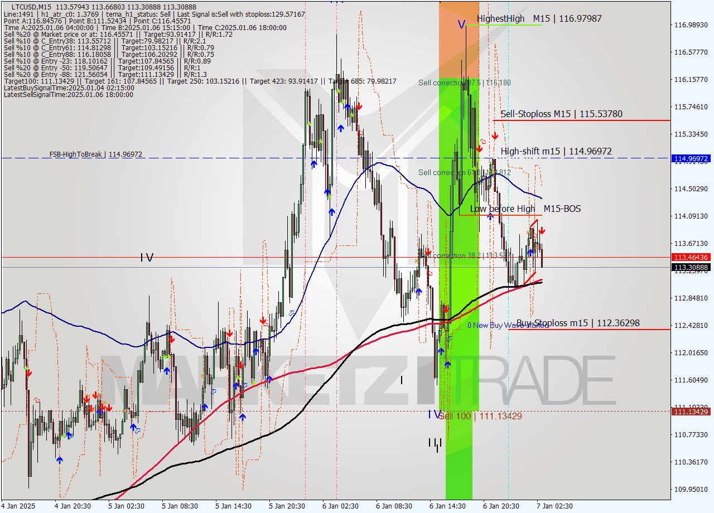
Task: Click the '7 Jan 02:30' time label
Action: tap(554, 506)
